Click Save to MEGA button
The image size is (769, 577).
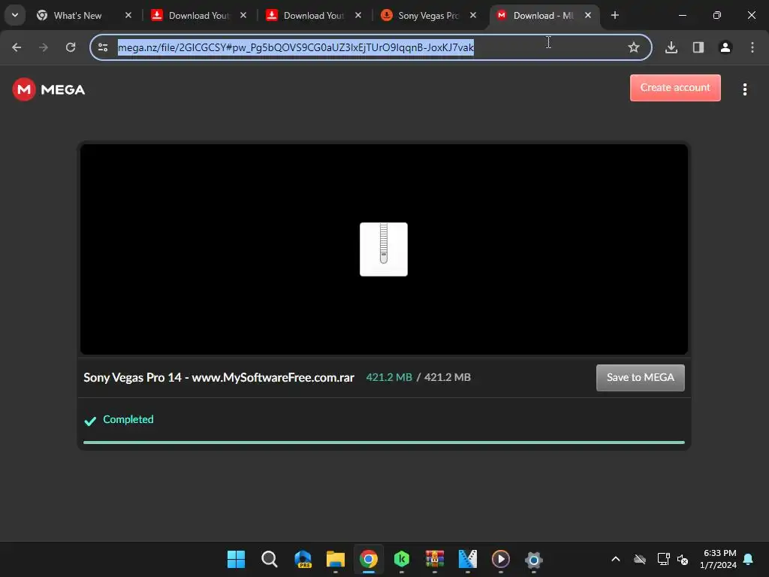[x=640, y=377]
